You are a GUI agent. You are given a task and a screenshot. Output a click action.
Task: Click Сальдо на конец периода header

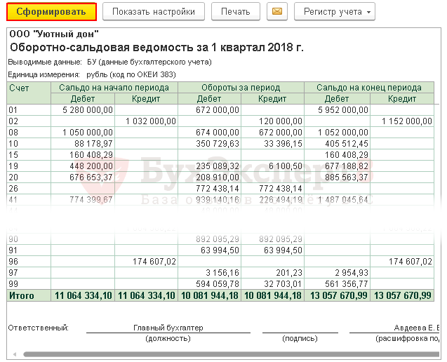coord(369,87)
